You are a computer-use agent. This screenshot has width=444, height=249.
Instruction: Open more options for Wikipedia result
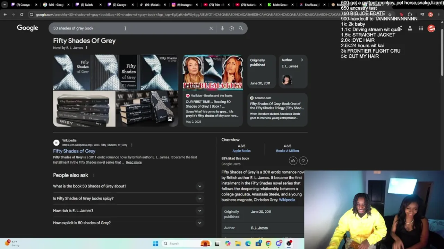pyautogui.click(x=131, y=145)
